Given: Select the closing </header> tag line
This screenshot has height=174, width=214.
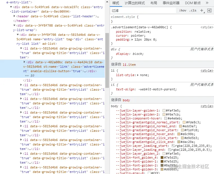Looking at the screenshot, I should coord(22,21).
